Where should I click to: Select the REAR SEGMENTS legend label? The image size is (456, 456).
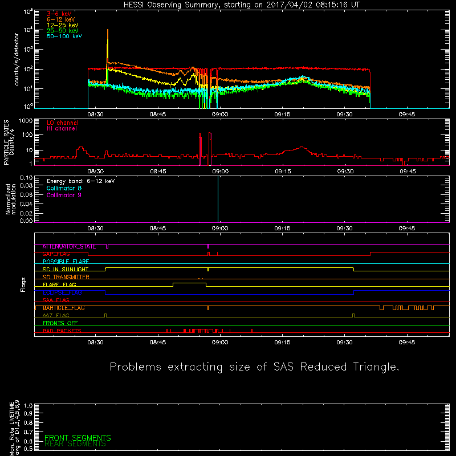coord(75,444)
